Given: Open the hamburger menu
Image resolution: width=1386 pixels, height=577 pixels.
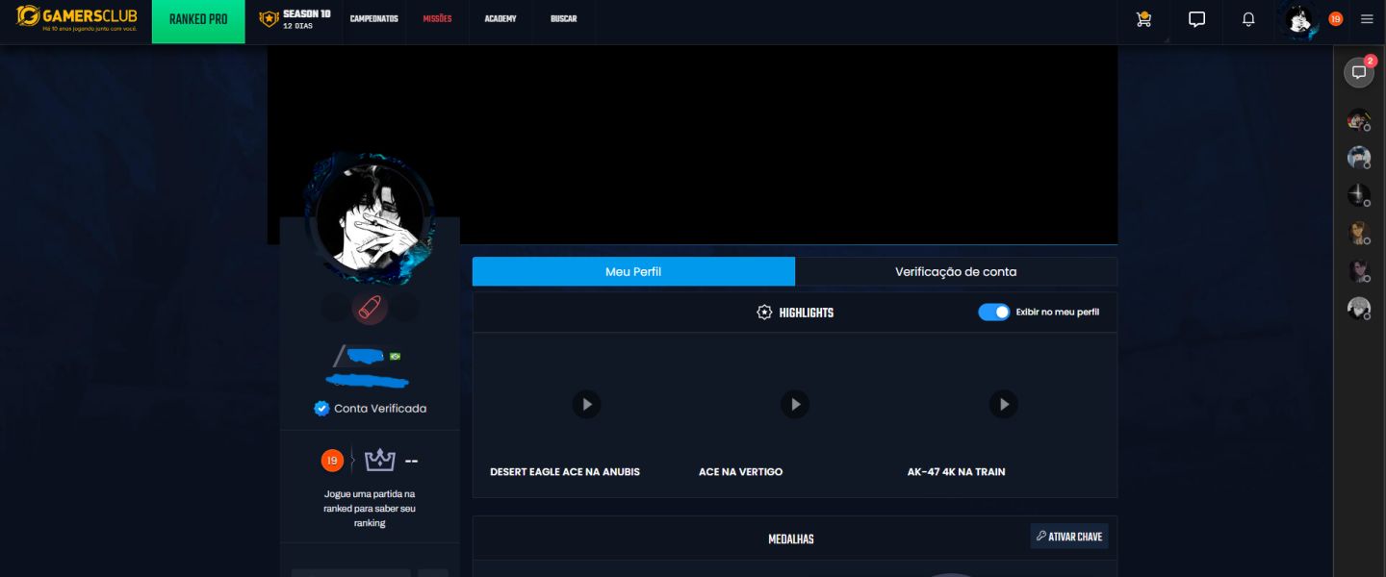Looking at the screenshot, I should click(x=1367, y=19).
